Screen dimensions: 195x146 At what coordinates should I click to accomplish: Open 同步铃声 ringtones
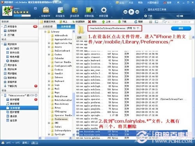click(x=12, y=69)
